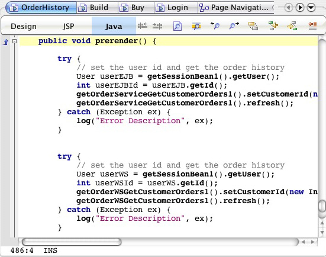Viewport: 326px width, 257px height.
Task: Go to previous bookmark icon
Action: (x=273, y=26)
